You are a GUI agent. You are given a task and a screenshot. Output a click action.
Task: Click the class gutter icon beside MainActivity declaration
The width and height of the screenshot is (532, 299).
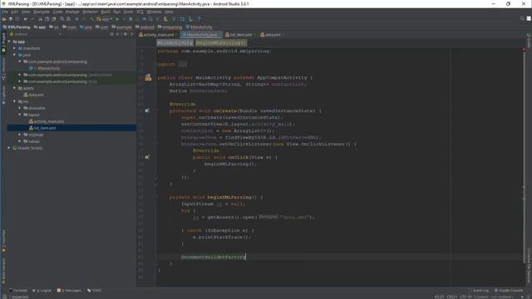pos(148,77)
